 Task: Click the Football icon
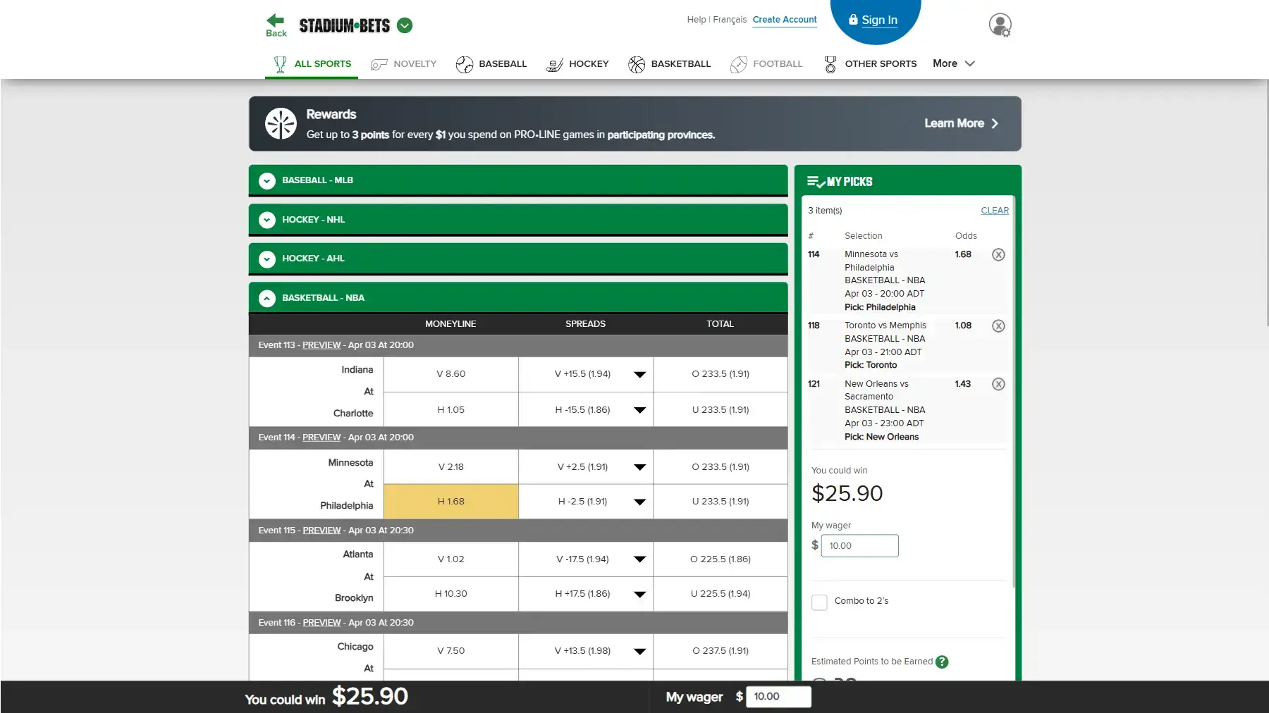click(x=739, y=64)
